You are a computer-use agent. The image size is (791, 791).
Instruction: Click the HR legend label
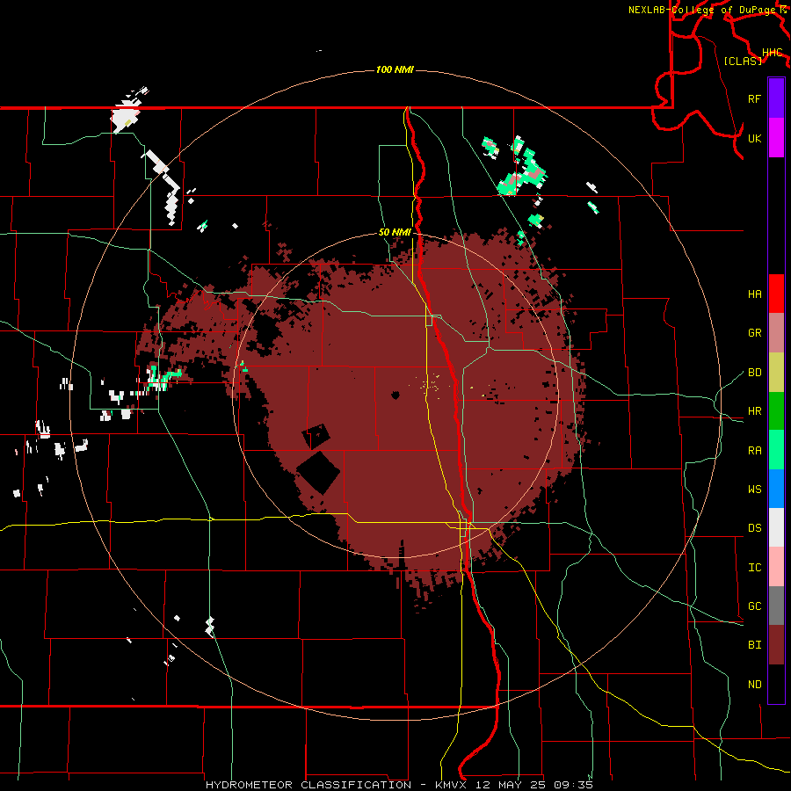[754, 411]
